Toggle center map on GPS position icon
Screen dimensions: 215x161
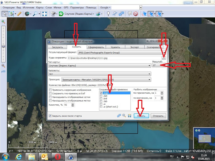(x=159, y=14)
